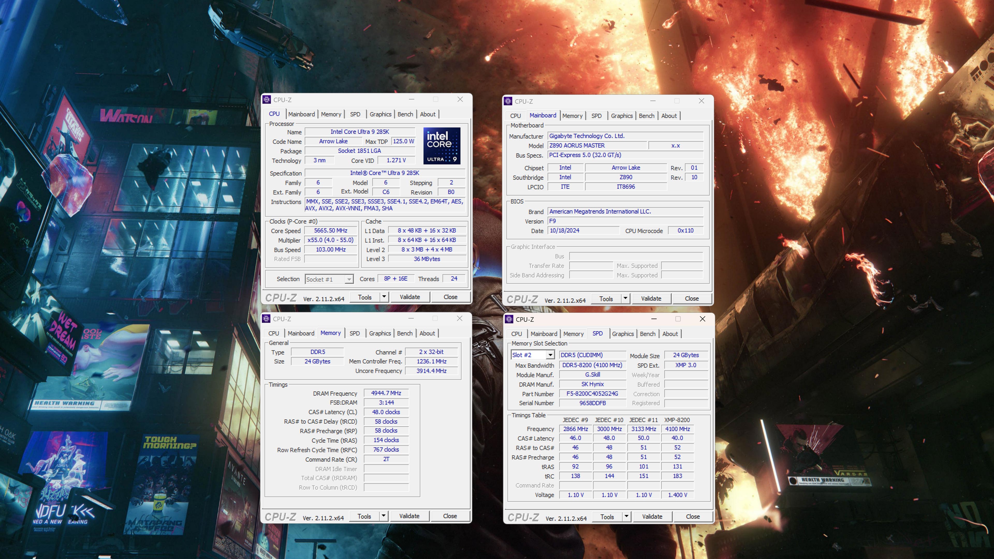Click Close button in Mainboard window
The width and height of the screenshot is (994, 559).
pyautogui.click(x=691, y=298)
